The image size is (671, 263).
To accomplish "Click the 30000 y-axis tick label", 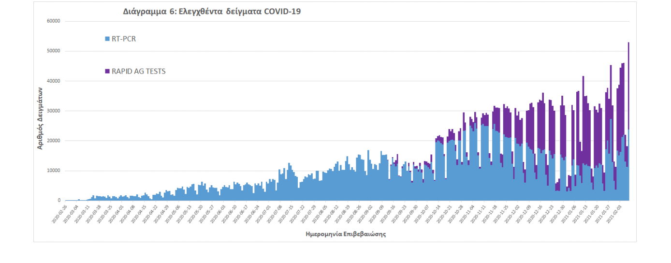I will pos(53,111).
